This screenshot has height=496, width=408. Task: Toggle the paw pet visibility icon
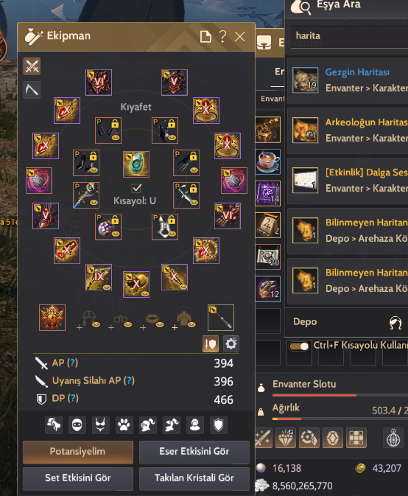[124, 425]
